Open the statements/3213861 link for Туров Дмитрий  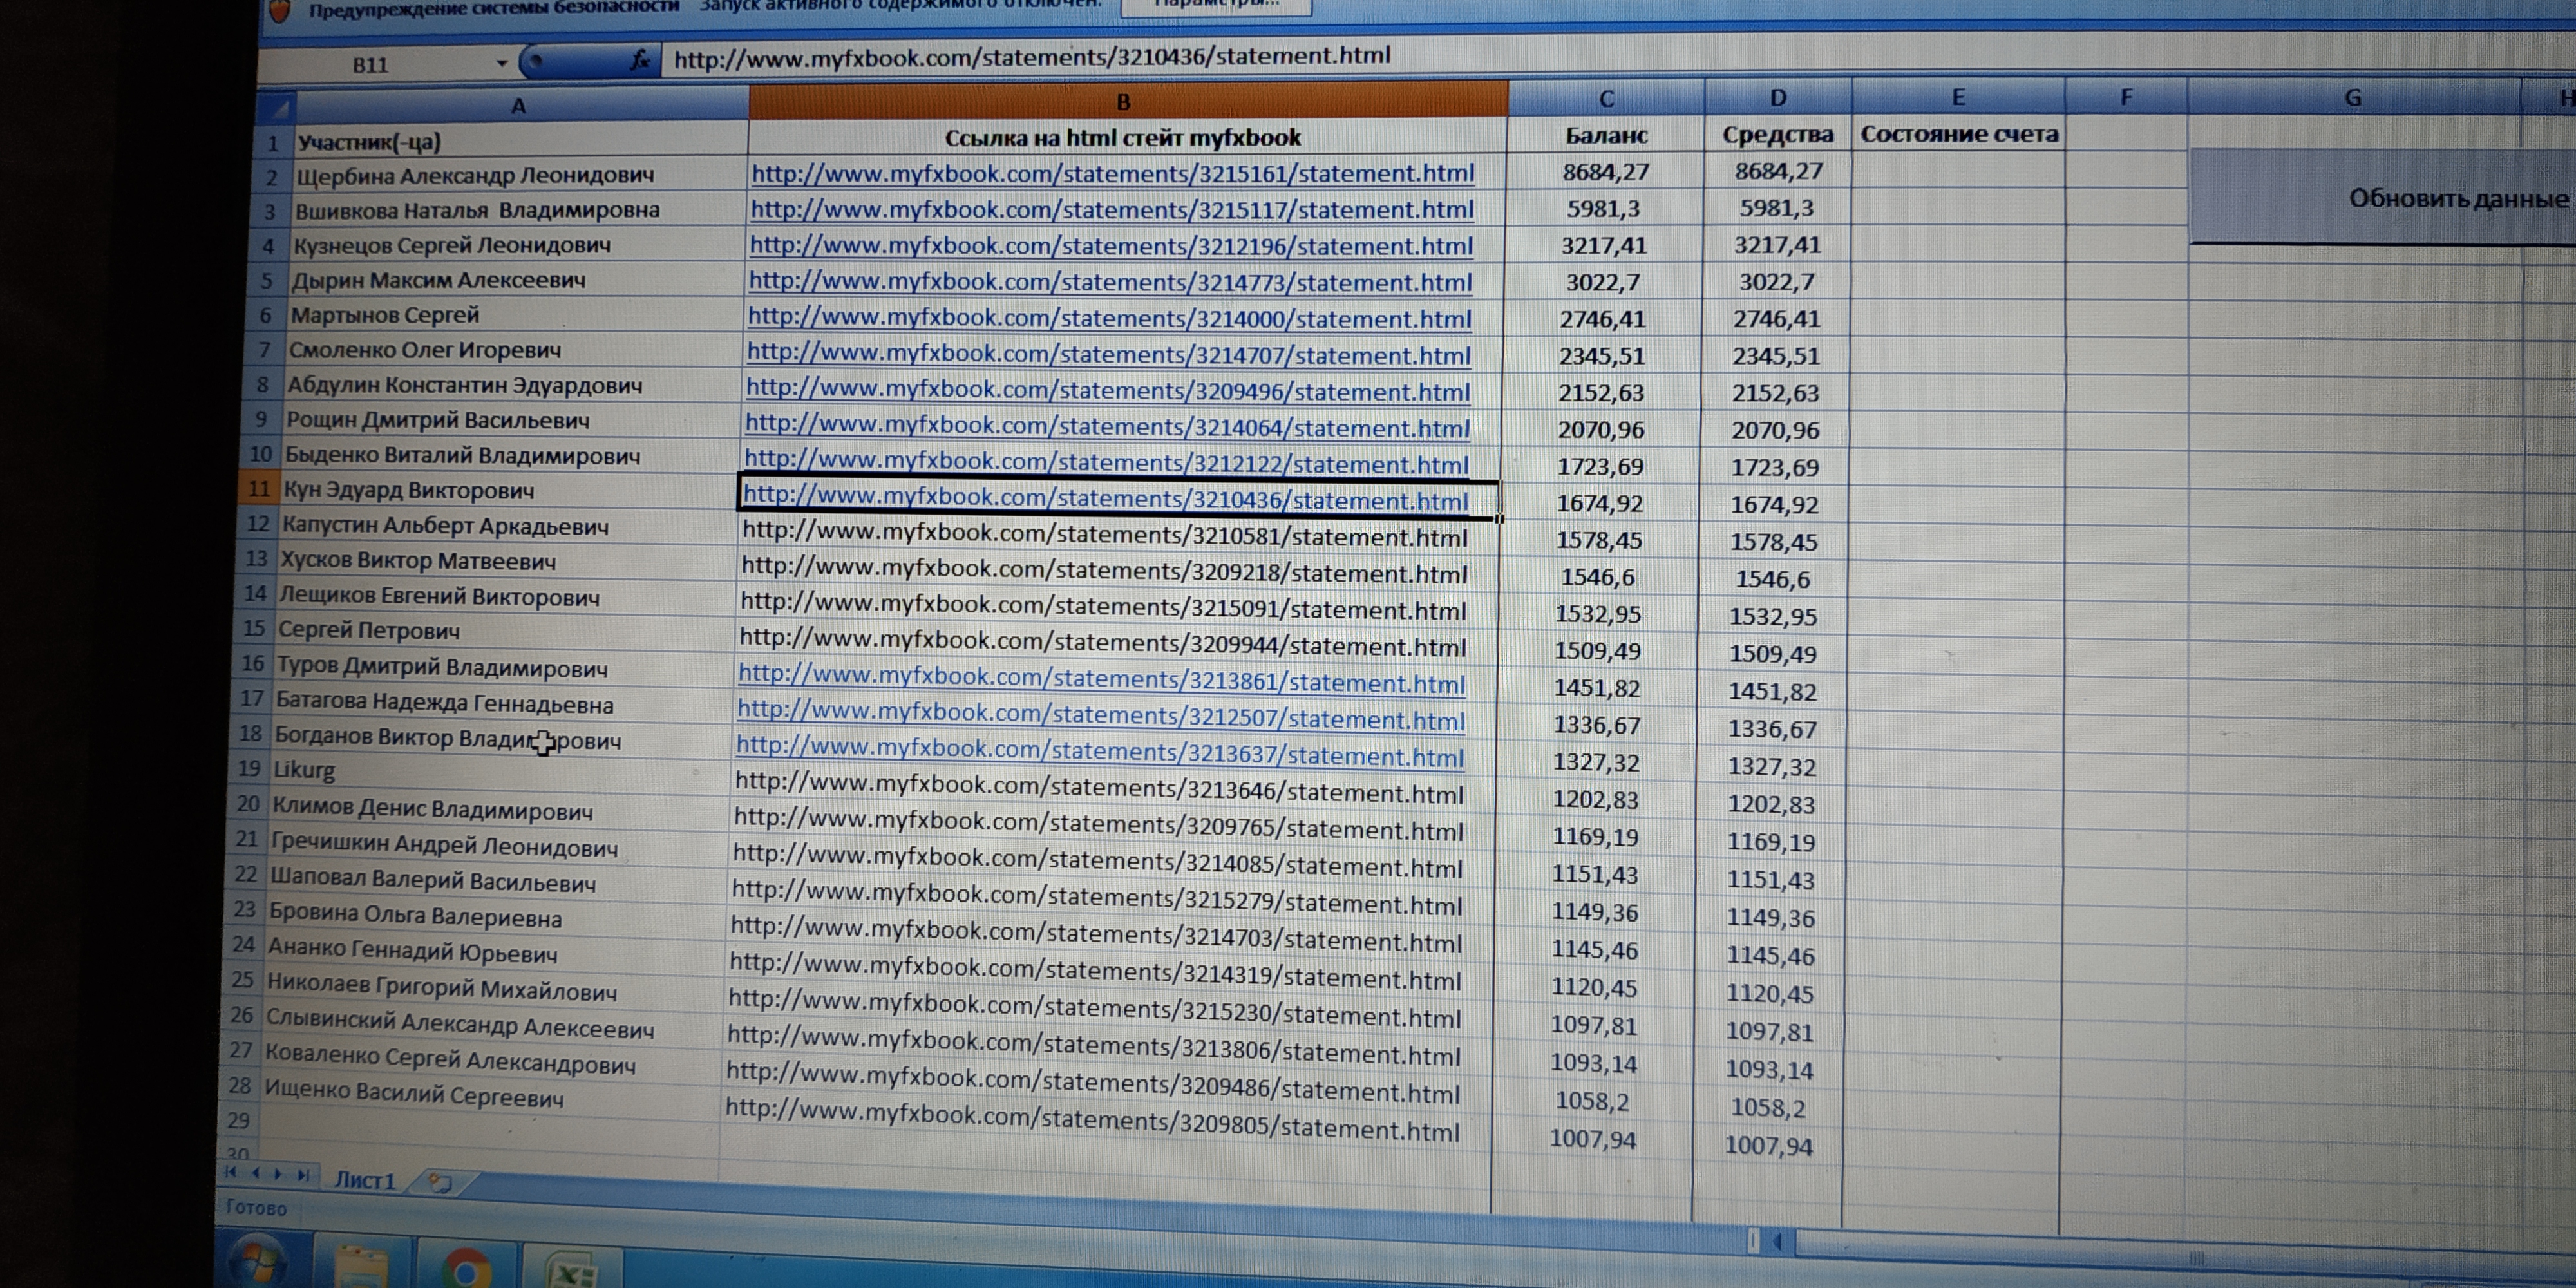point(1101,680)
